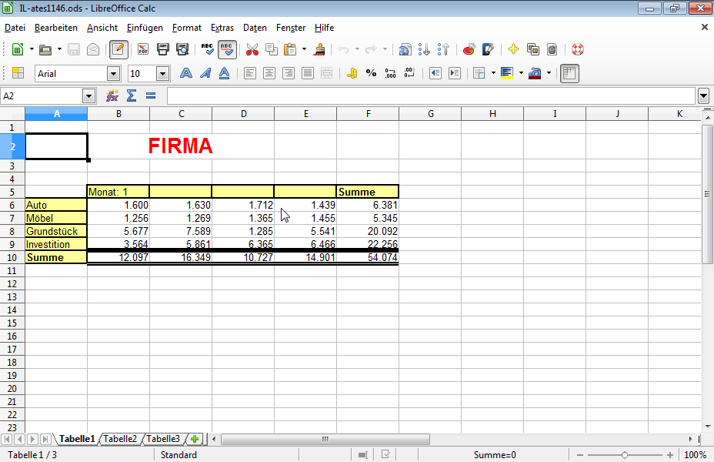
Task: Open the Extras menu
Action: pos(222,28)
